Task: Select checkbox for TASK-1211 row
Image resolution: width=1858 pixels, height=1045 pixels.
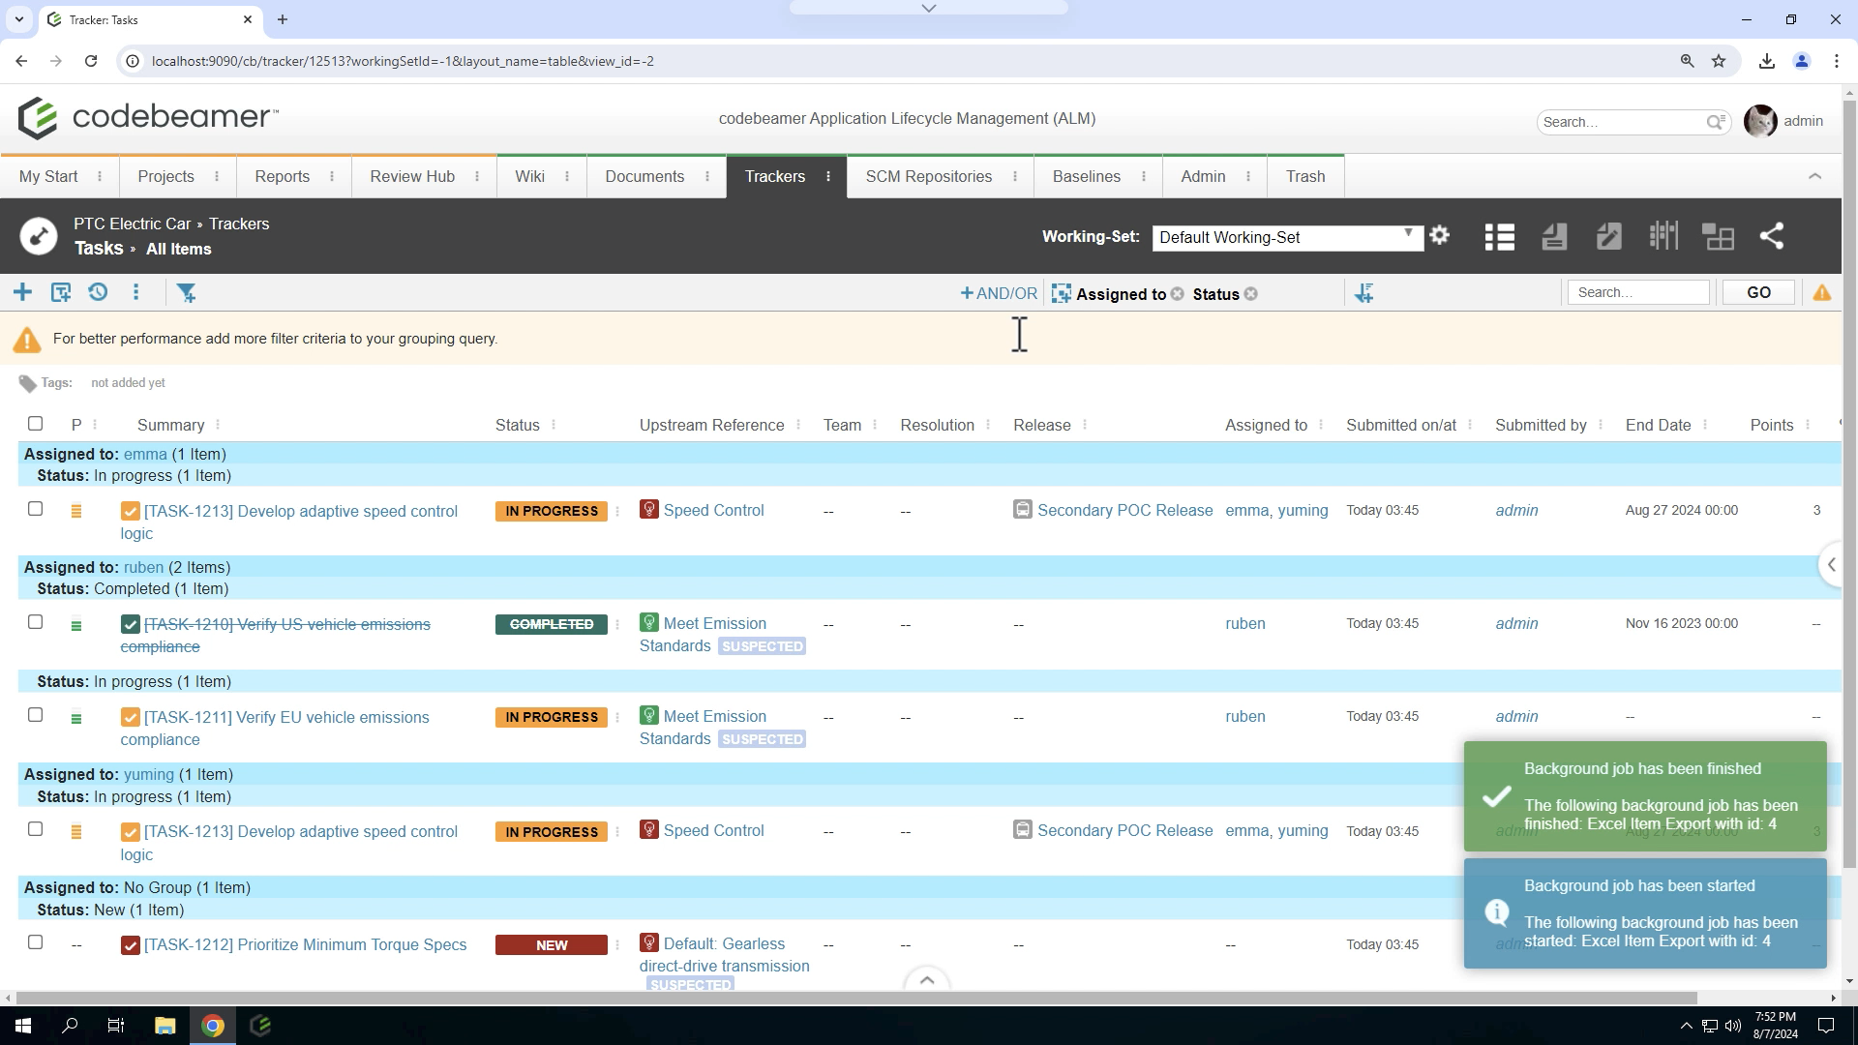Action: click(x=36, y=715)
